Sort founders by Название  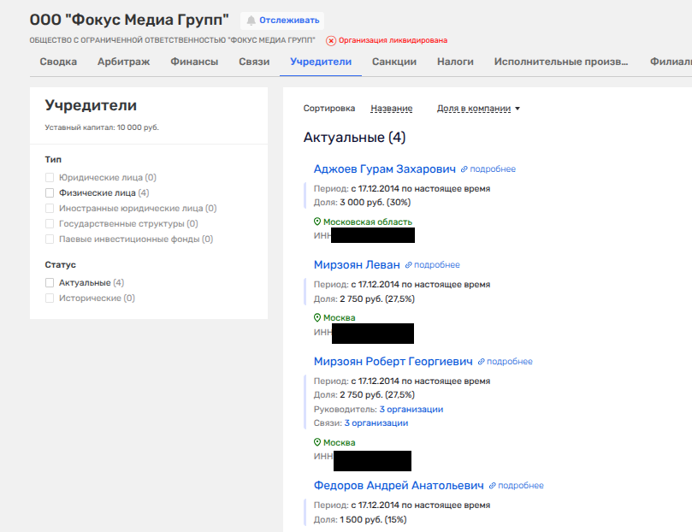[391, 109]
